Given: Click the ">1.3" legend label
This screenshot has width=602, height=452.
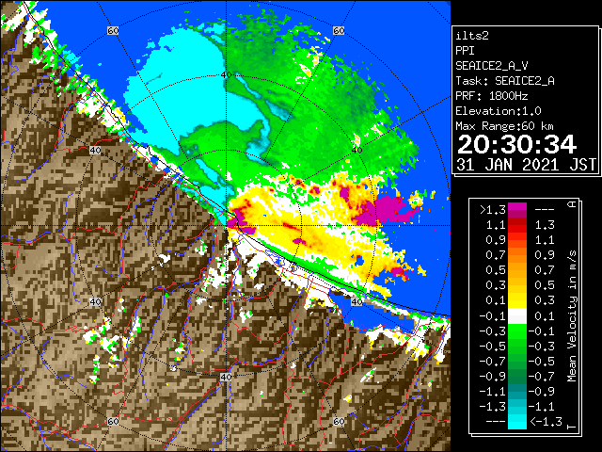Looking at the screenshot, I should [493, 210].
